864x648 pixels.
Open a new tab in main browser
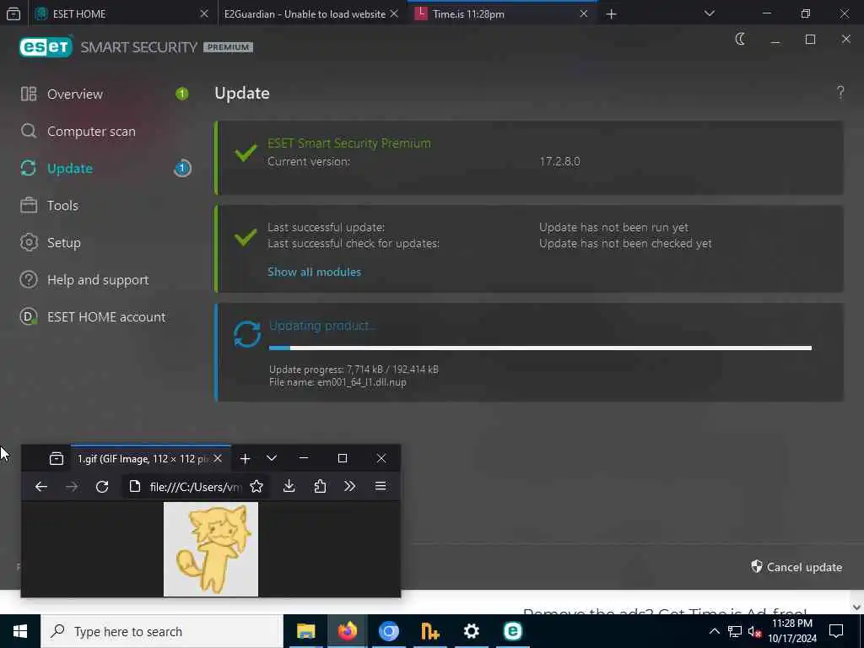pyautogui.click(x=611, y=13)
